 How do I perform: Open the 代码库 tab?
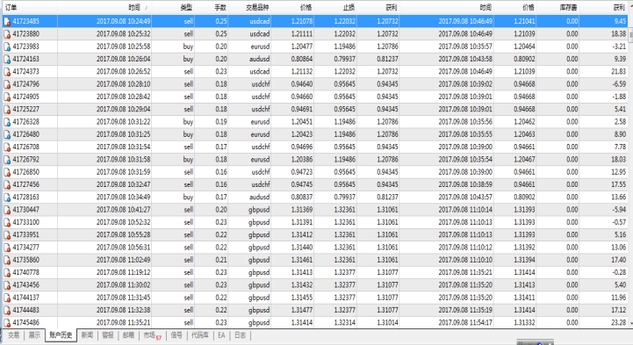[200, 335]
